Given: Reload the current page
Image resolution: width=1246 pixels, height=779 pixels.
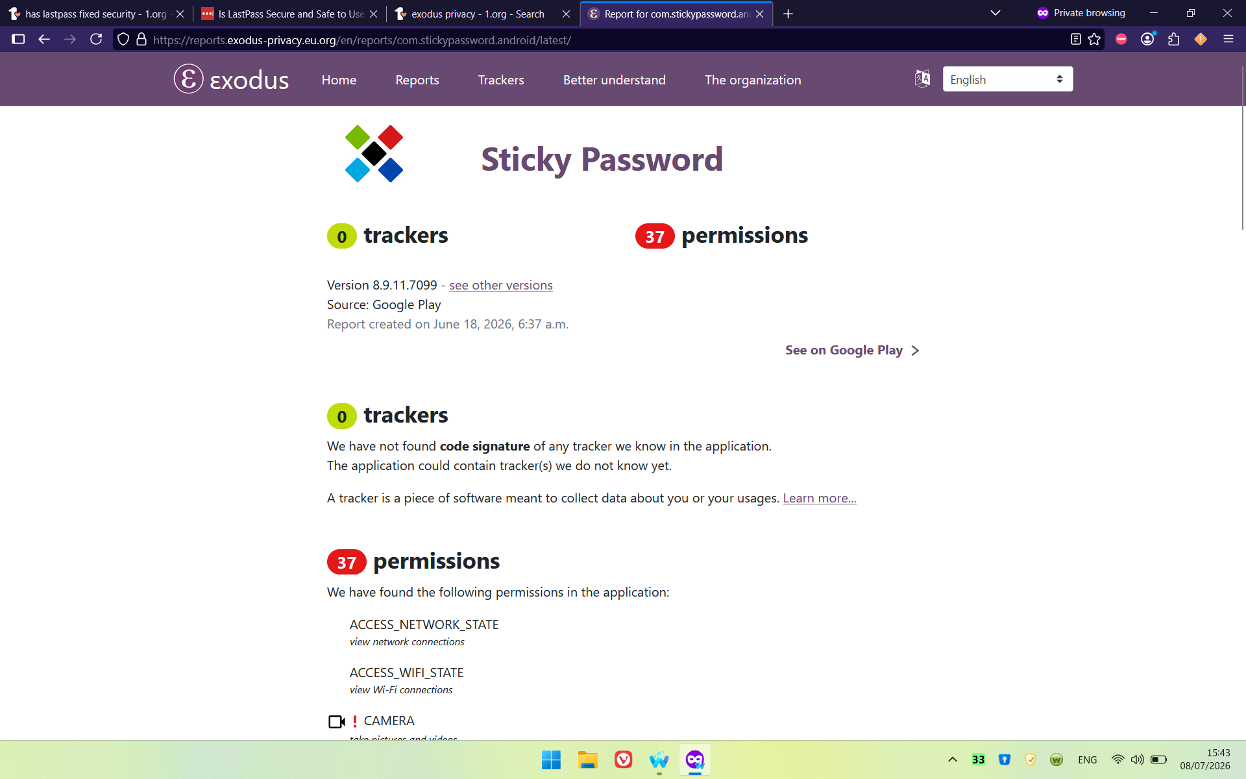Looking at the screenshot, I should [96, 40].
